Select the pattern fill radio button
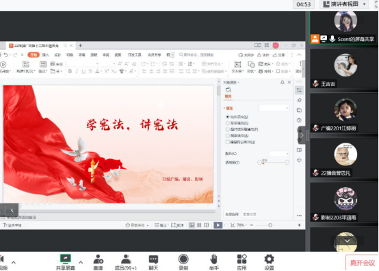Screen dimensions: 379x271 (x=227, y=136)
